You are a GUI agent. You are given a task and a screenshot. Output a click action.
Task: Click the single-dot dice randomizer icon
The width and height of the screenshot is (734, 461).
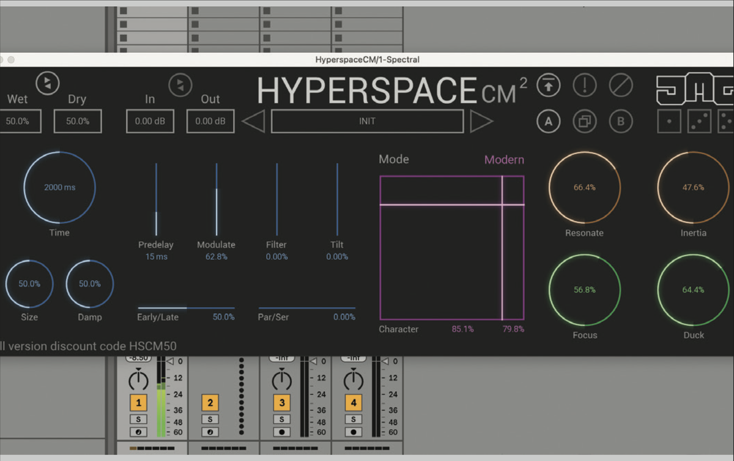click(x=669, y=121)
